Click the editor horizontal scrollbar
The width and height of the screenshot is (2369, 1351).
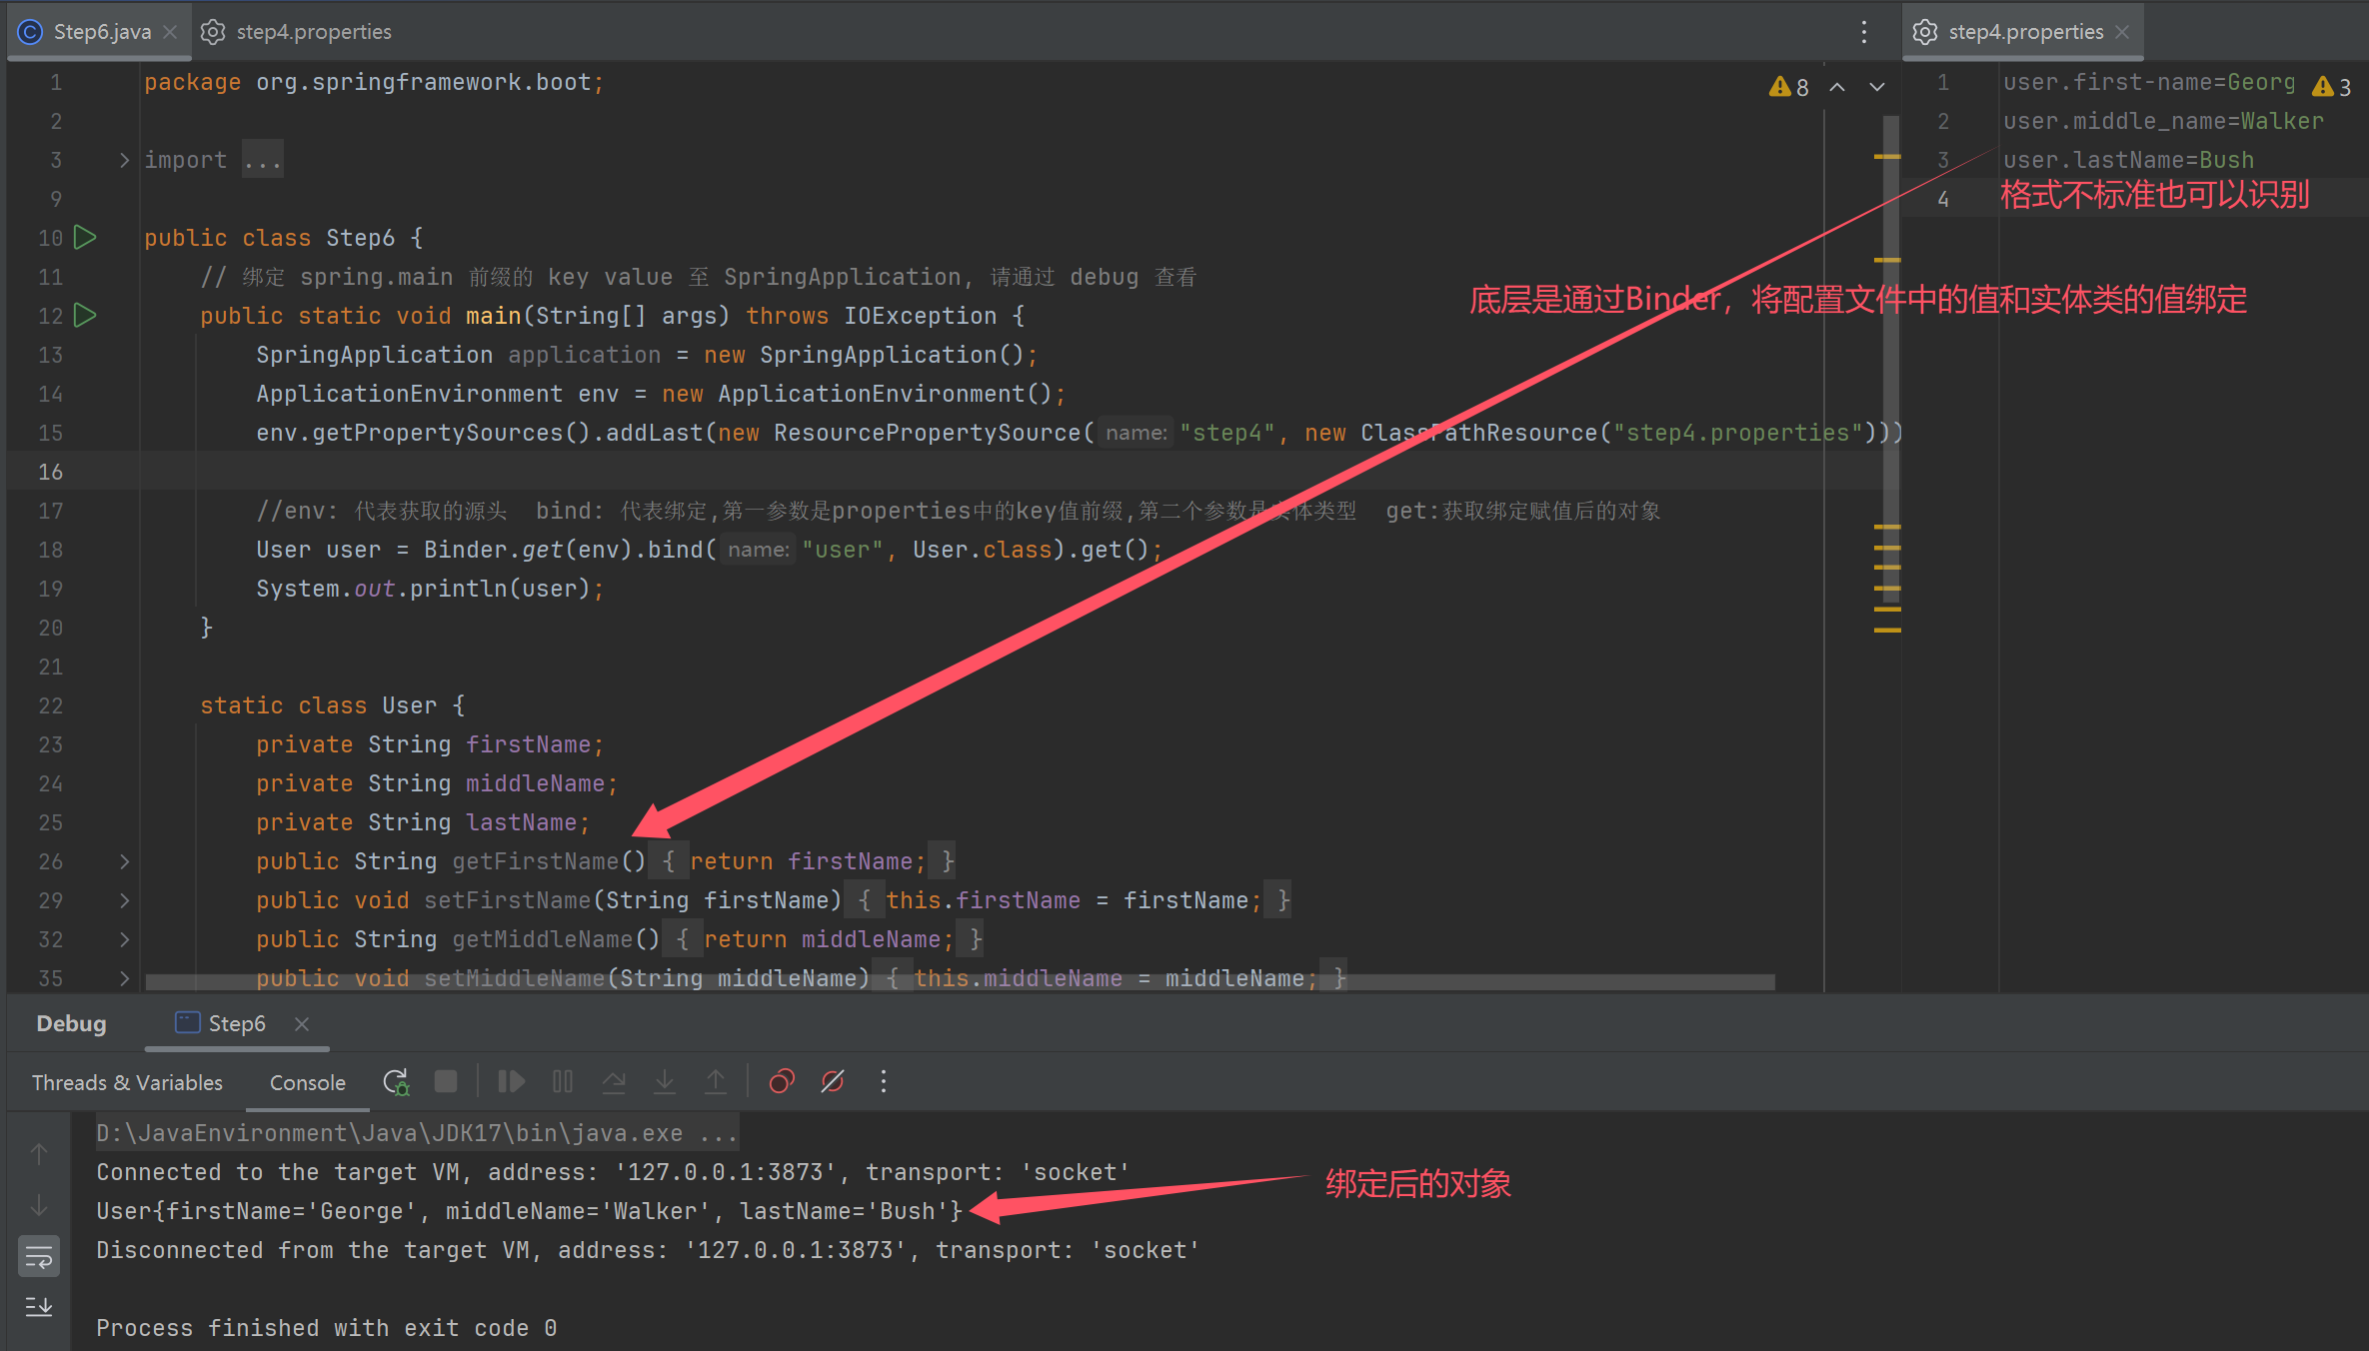960,982
